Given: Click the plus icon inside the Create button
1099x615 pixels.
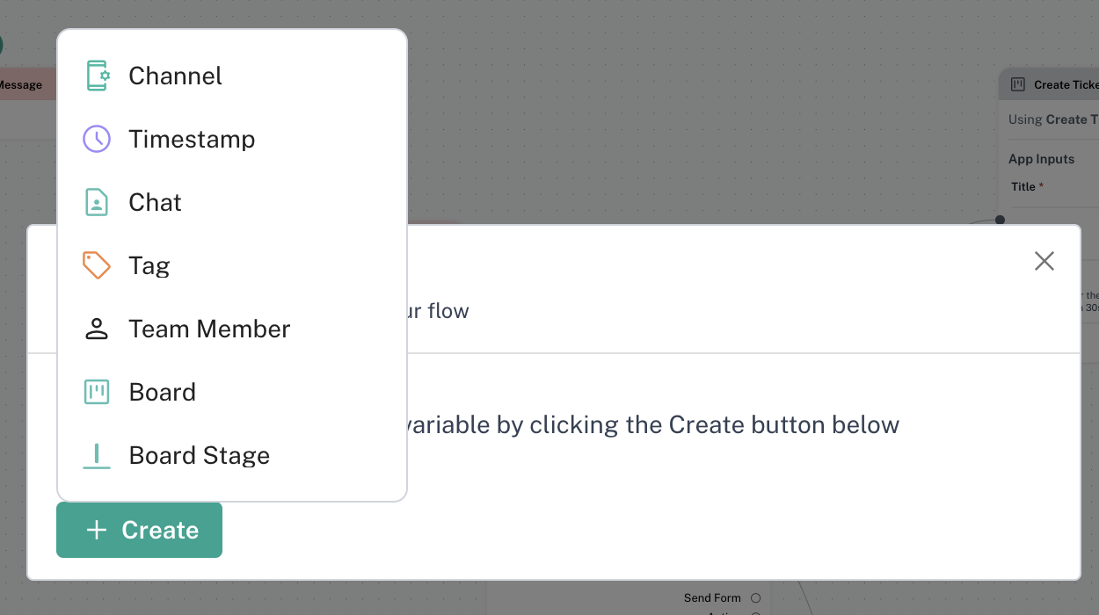Looking at the screenshot, I should pyautogui.click(x=95, y=530).
